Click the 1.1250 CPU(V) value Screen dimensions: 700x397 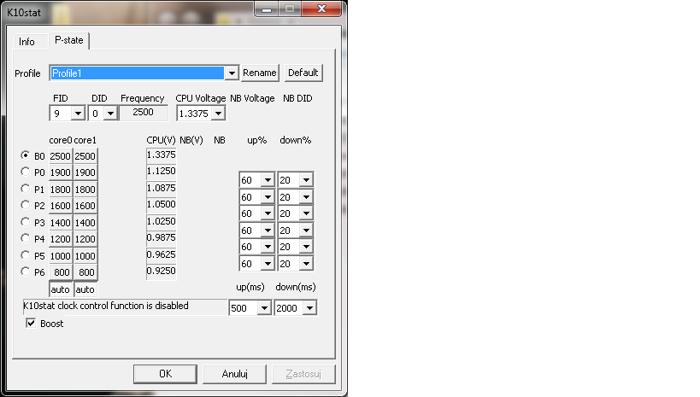point(162,172)
